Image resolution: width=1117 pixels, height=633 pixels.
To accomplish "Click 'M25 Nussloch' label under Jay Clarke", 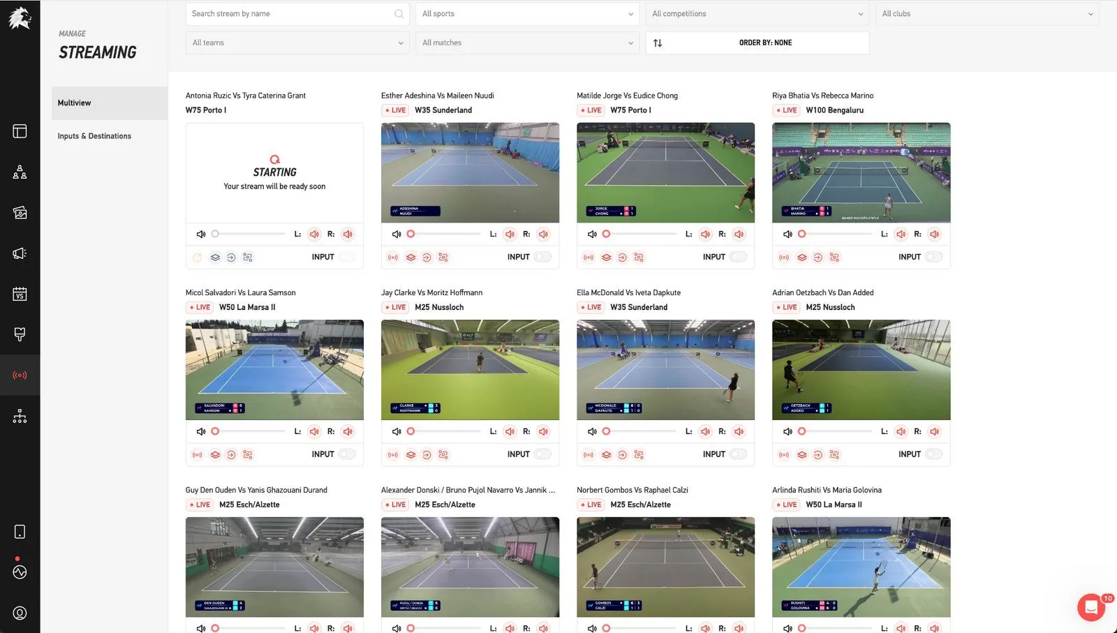I will (x=439, y=307).
